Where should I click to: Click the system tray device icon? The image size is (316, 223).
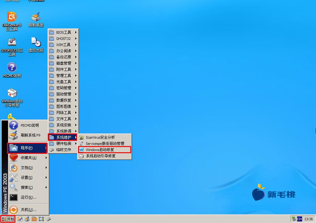tap(294, 219)
